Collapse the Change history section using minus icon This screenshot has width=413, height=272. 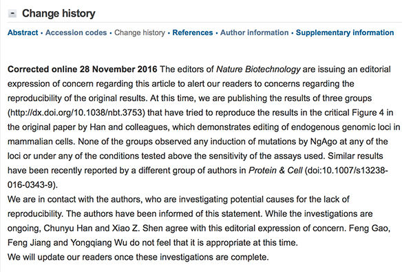coord(12,14)
